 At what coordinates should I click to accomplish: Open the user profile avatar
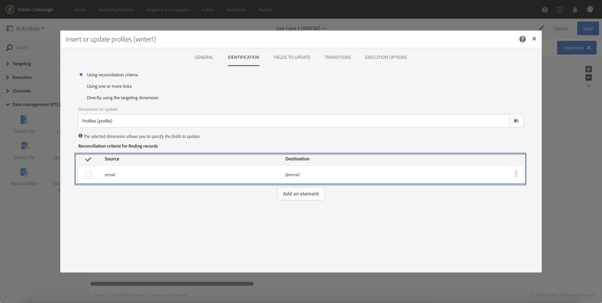coord(590,9)
